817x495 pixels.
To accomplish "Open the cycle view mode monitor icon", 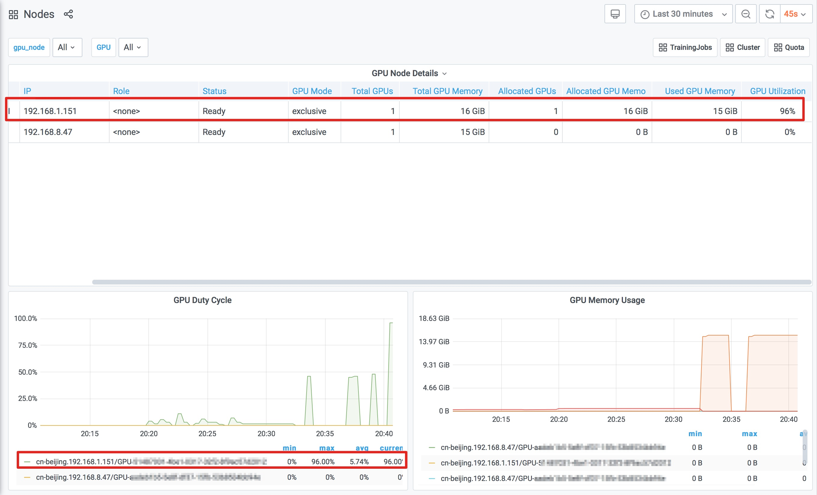I will click(615, 14).
